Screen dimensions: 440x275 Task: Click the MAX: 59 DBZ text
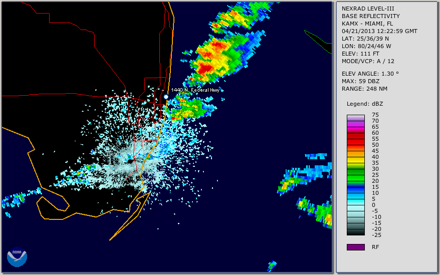click(x=360, y=81)
